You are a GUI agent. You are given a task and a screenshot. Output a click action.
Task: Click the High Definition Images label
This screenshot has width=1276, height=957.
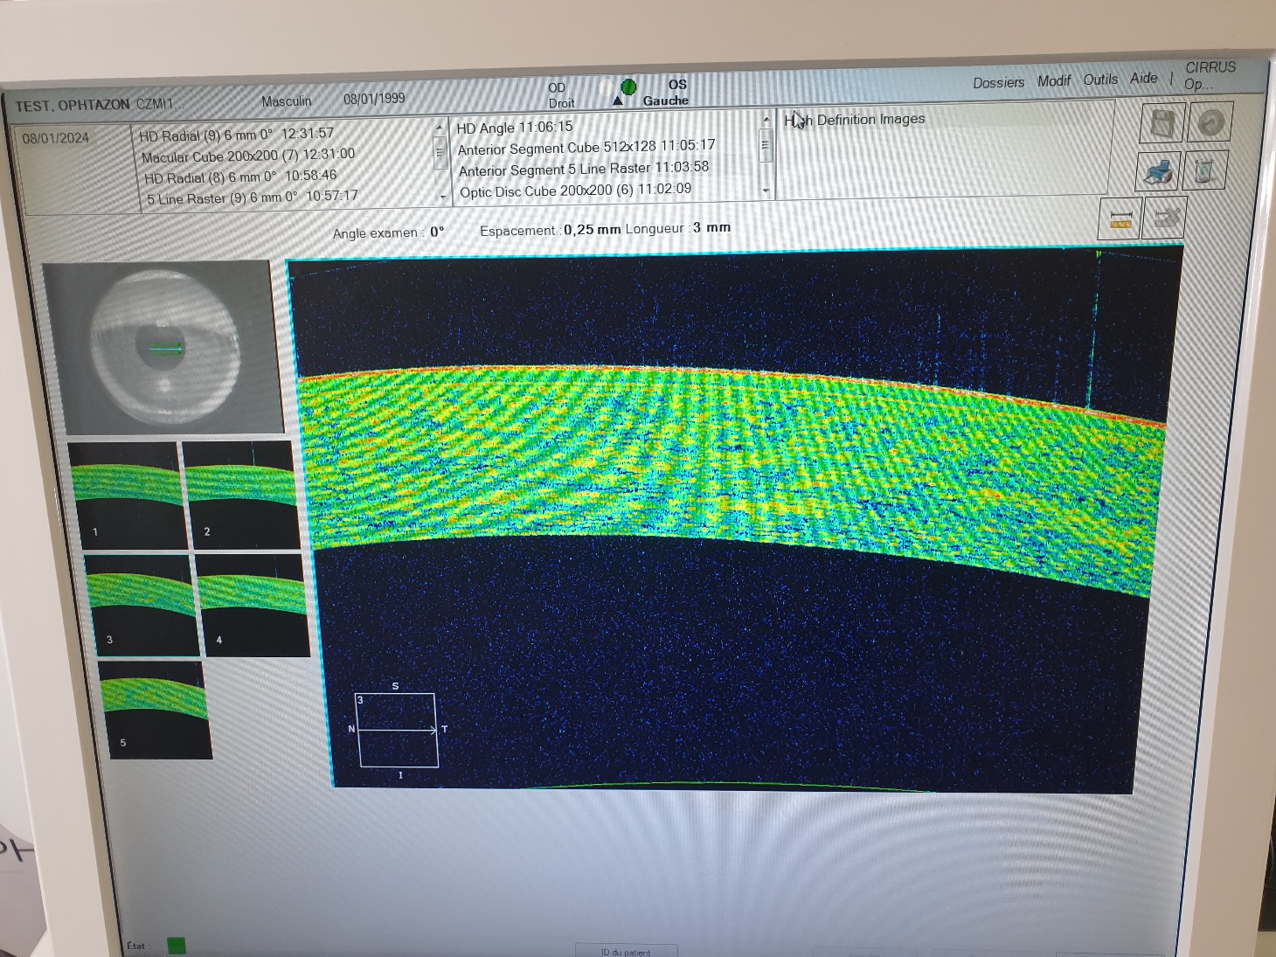tap(855, 120)
